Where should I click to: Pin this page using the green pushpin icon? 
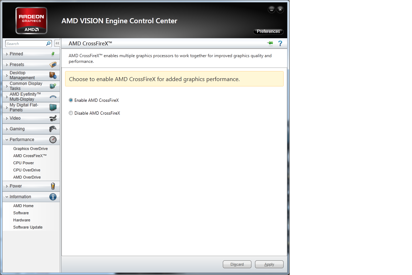point(270,43)
